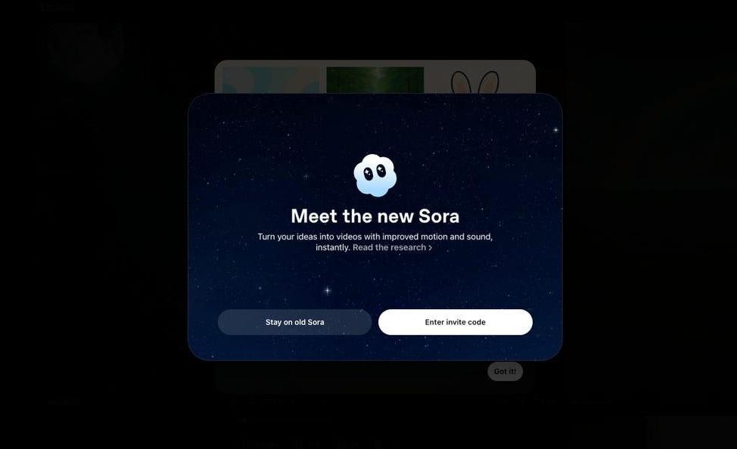The width and height of the screenshot is (737, 449).
Task: Click the bunny ears drawing behind the modal
Action: (475, 82)
